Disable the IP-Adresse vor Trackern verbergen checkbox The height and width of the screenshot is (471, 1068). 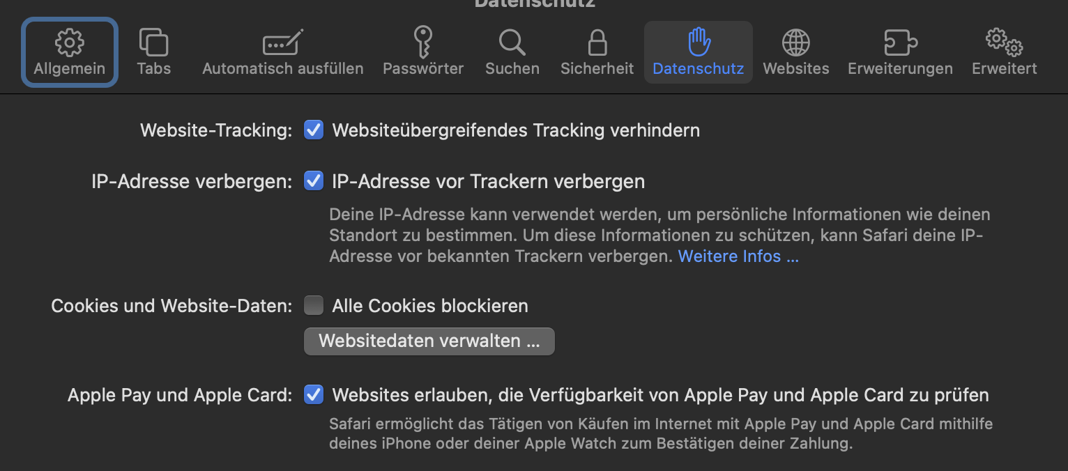[314, 182]
